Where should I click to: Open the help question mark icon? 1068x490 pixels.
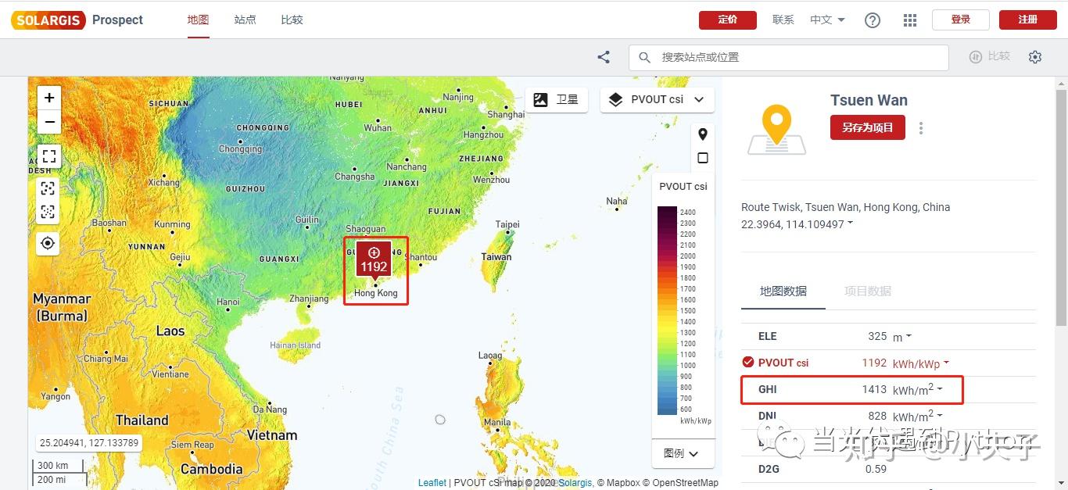click(873, 20)
